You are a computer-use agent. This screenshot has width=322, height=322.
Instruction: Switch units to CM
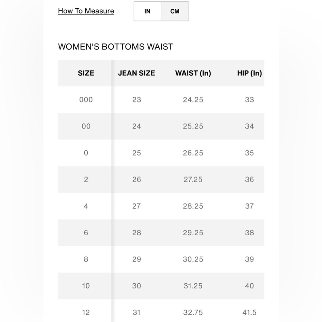pyautogui.click(x=175, y=11)
